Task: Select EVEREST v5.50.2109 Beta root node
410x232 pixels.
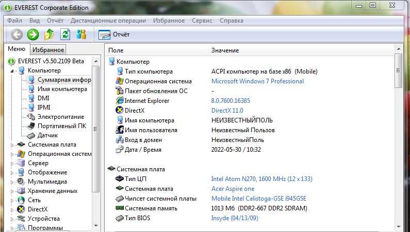Action: click(x=51, y=61)
